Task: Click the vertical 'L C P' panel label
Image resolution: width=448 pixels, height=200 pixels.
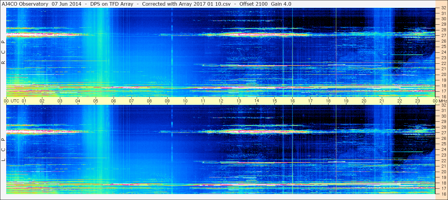Action: tap(3, 150)
